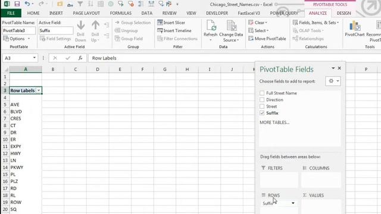Switch to the PAGE LAYOUT tab
The image size is (381, 214).
point(86,13)
